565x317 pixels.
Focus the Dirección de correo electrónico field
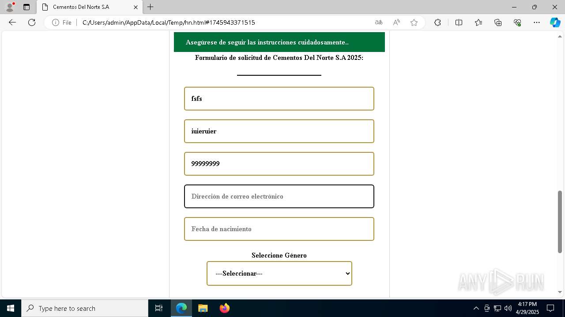point(279,196)
